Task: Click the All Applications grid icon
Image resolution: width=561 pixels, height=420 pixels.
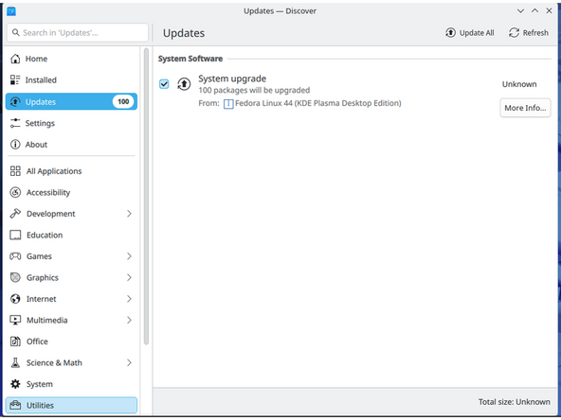Action: [x=15, y=171]
